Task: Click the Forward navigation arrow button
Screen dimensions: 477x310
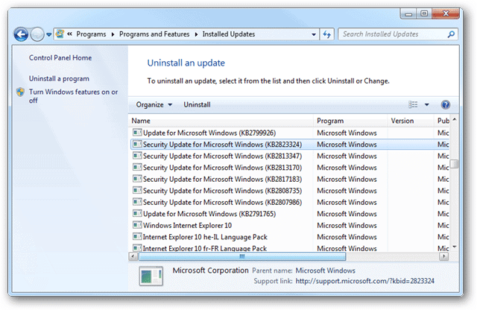Action: [x=37, y=34]
